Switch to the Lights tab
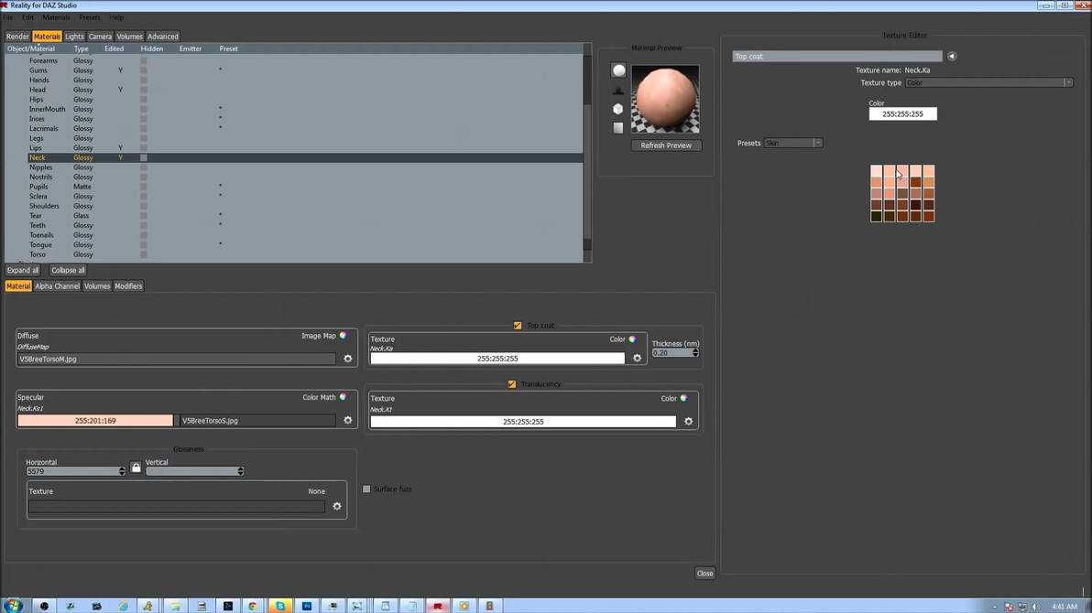Viewport: 1092px width, 613px height. point(73,37)
